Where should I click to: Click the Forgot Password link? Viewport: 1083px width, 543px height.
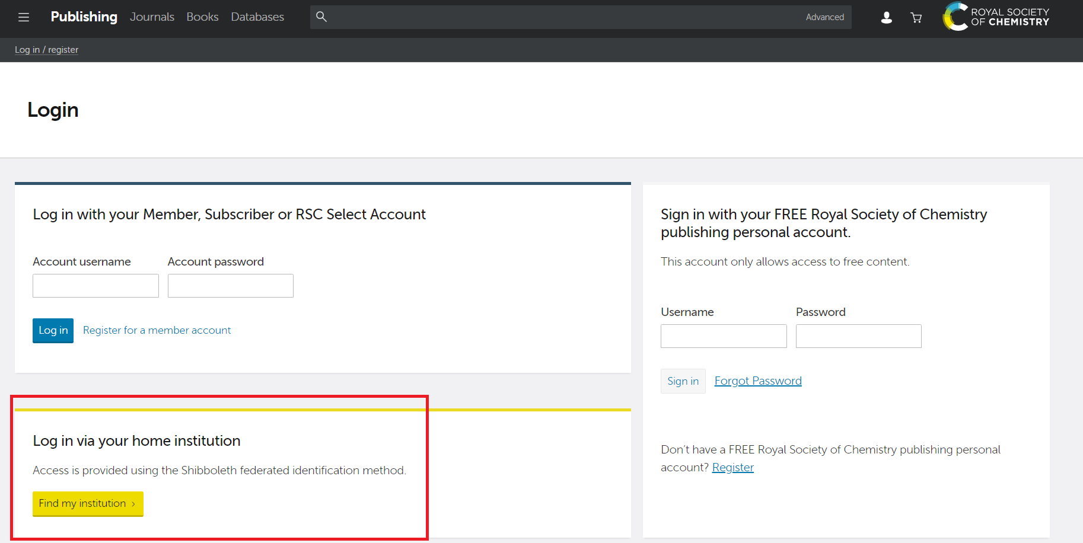(x=757, y=381)
